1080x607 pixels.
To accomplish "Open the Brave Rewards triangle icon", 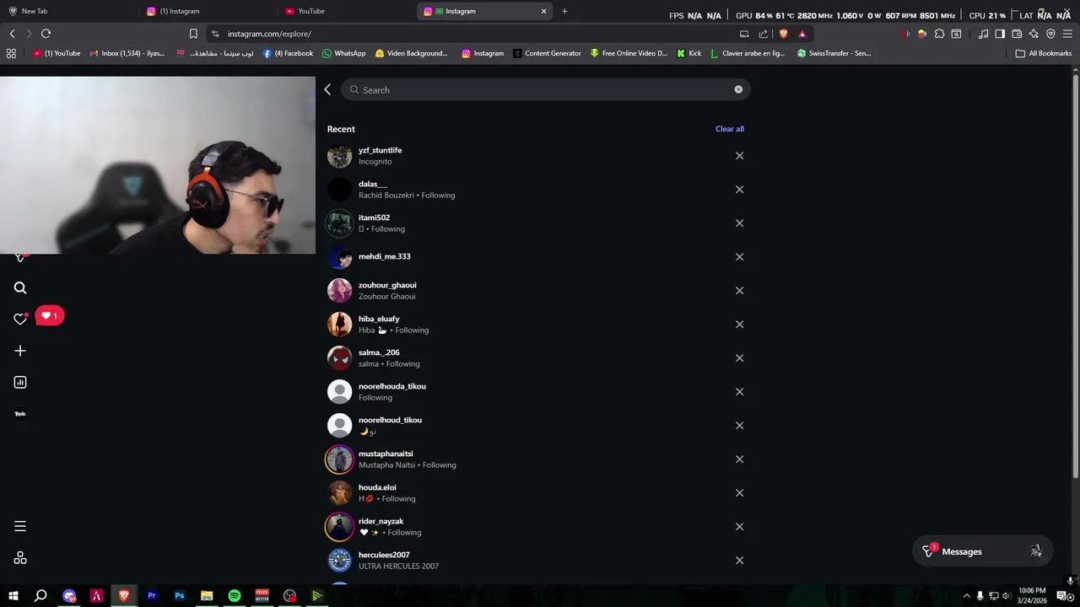I will [x=802, y=34].
